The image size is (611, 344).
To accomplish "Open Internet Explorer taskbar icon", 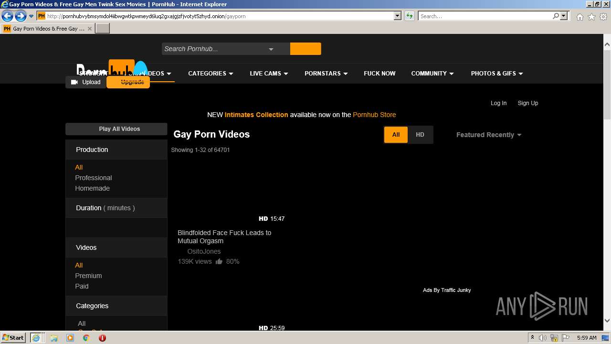I will tap(36, 338).
